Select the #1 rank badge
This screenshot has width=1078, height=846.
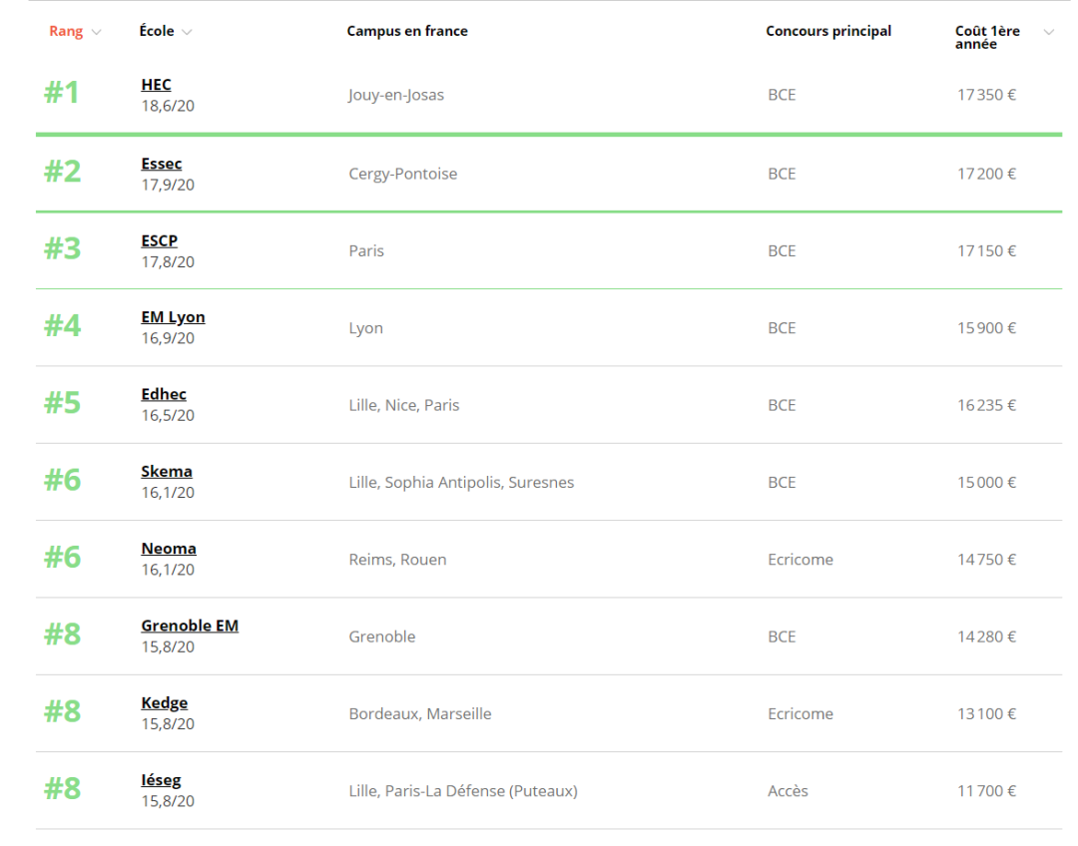click(x=62, y=92)
